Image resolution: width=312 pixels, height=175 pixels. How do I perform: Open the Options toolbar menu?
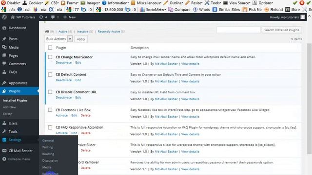tap(262, 3)
